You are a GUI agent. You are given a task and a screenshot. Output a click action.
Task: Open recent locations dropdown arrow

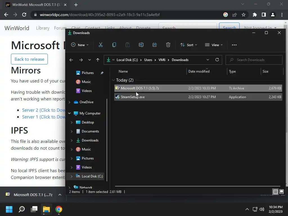click(89, 60)
